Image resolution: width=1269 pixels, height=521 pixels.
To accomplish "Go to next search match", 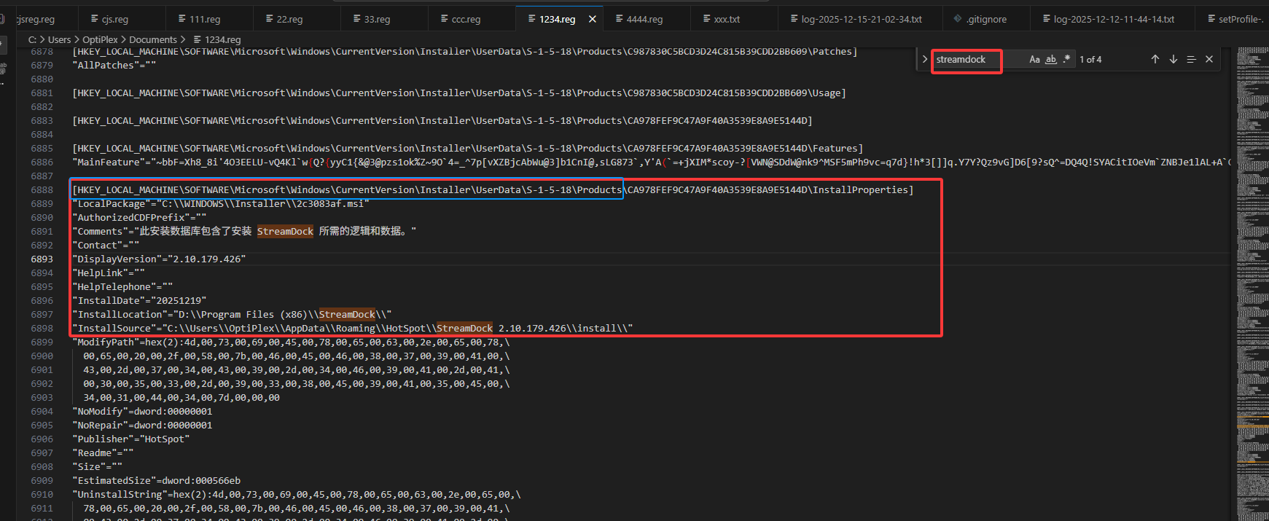I will (x=1174, y=60).
